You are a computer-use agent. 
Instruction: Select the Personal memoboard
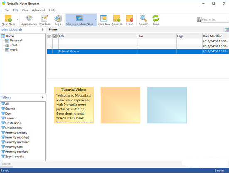[x=16, y=41]
